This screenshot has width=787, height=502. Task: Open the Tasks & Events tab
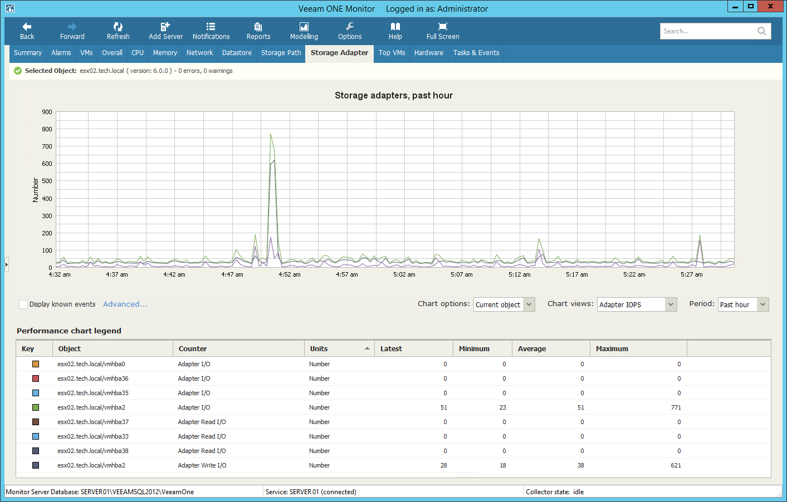coord(476,53)
